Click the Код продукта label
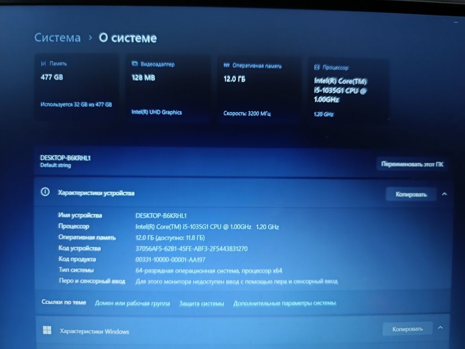Viewport: 465px width, 349px height. point(77,259)
